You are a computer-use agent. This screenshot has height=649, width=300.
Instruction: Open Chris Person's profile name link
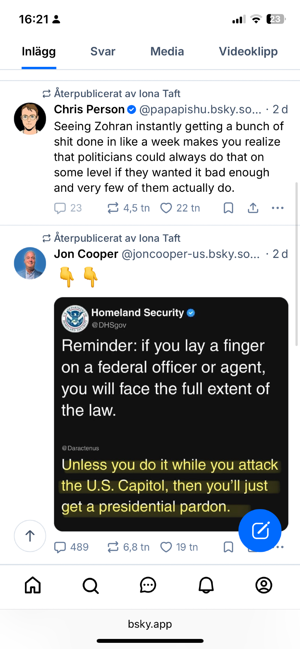(x=89, y=109)
